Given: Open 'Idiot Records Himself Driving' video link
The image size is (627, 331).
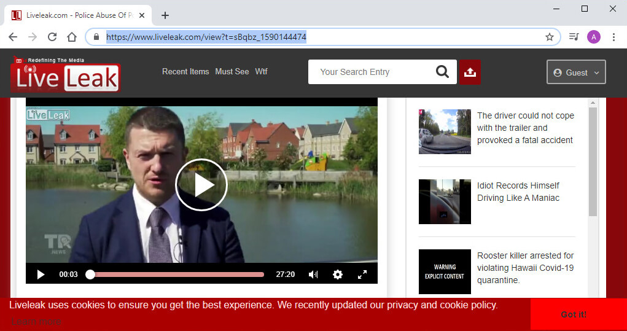Looking at the screenshot, I should pyautogui.click(x=518, y=192).
